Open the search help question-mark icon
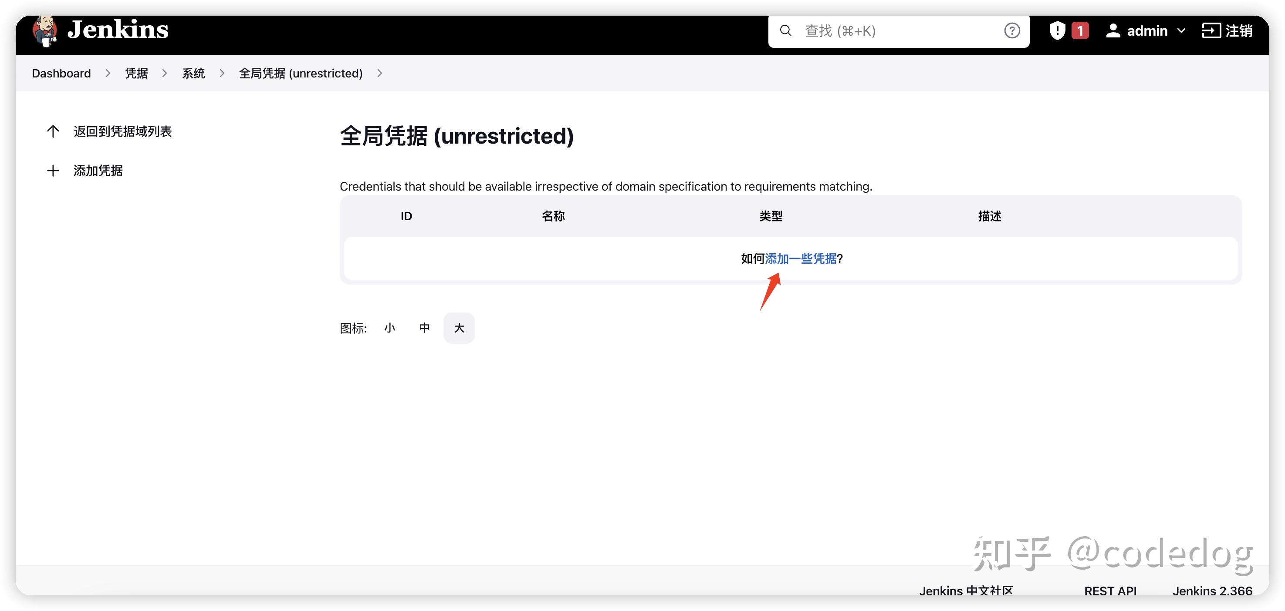The image size is (1285, 611). pos(1011,31)
